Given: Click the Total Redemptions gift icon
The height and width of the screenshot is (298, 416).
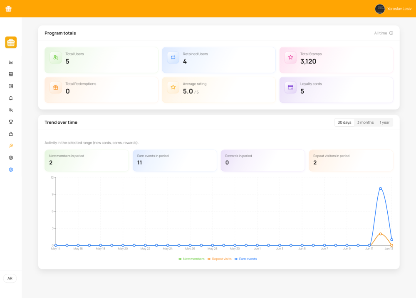Looking at the screenshot, I should (x=56, y=87).
